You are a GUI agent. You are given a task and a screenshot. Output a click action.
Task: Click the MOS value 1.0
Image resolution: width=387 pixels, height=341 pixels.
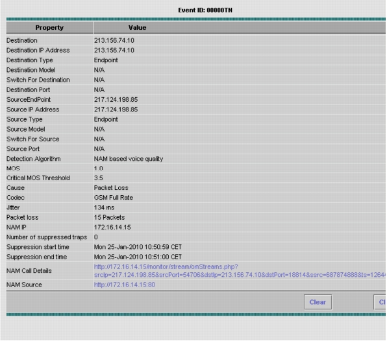click(98, 169)
